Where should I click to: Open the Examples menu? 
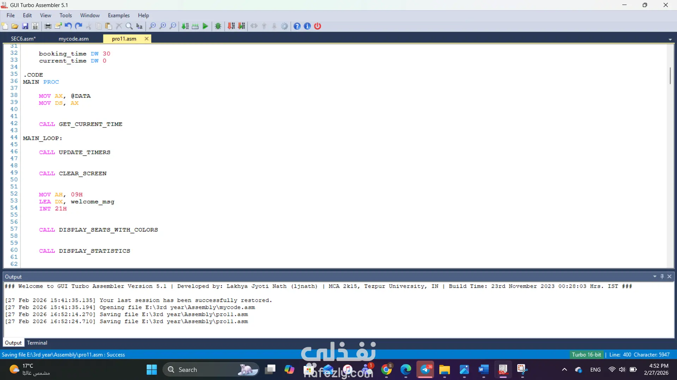click(x=119, y=15)
